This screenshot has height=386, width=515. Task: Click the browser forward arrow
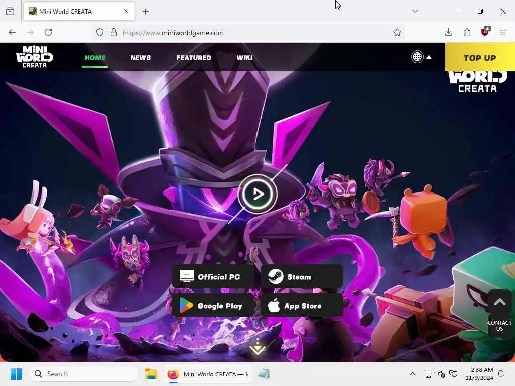30,32
